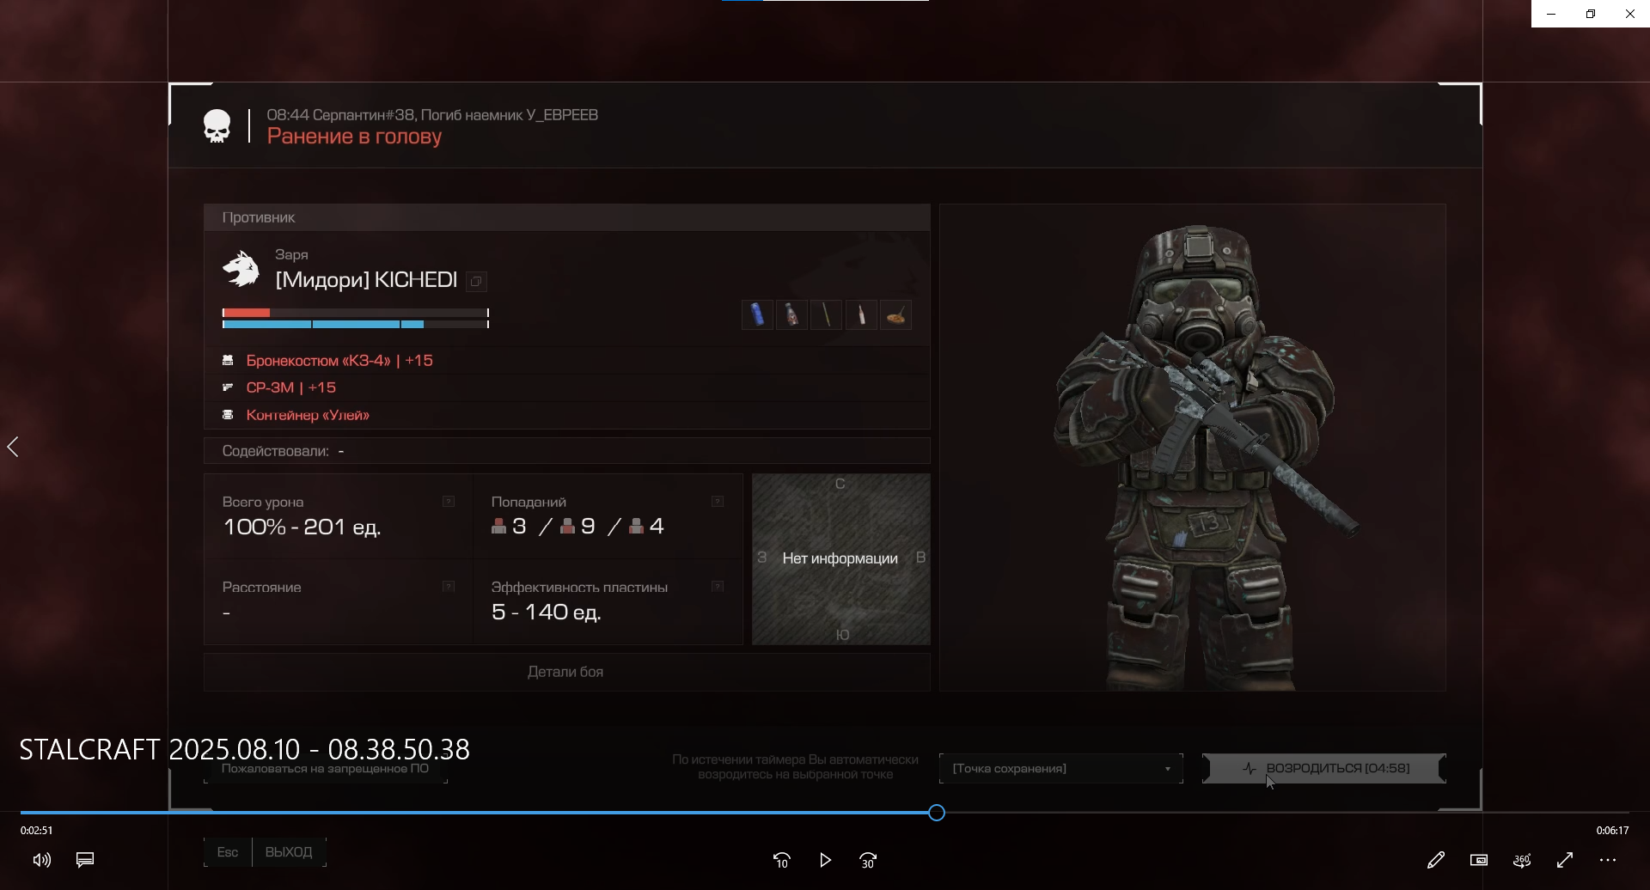Click the ВОЗРОДИТЬСЯ respawn button
The image size is (1650, 890).
click(x=1324, y=768)
